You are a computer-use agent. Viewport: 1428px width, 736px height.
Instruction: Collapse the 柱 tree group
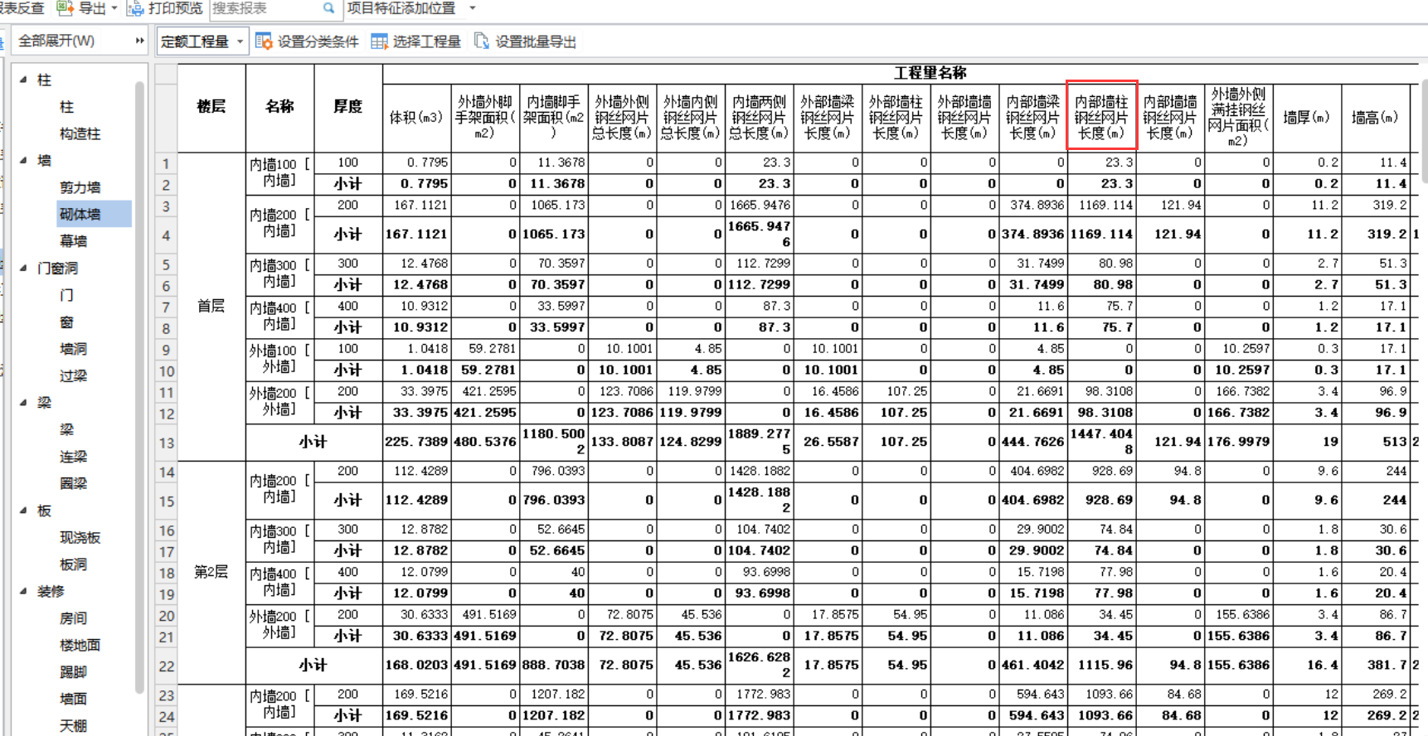pyautogui.click(x=23, y=80)
